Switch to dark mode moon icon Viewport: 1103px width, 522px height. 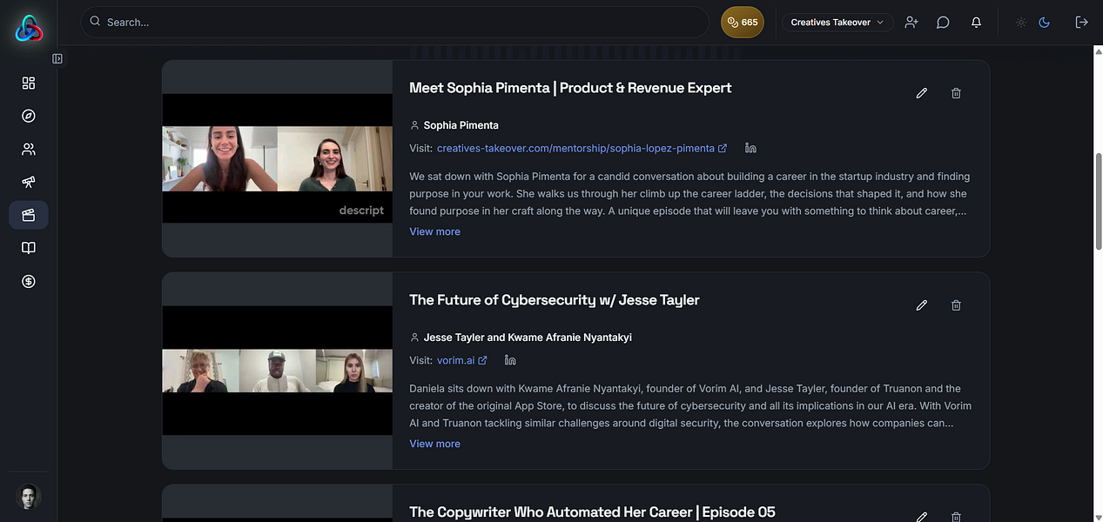(x=1045, y=22)
